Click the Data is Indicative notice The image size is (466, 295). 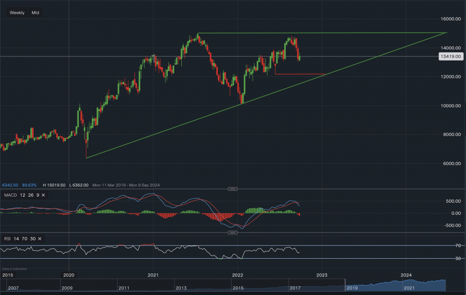(x=14, y=269)
